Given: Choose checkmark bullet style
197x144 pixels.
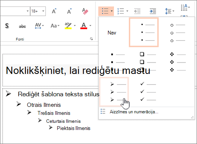Looking at the screenshot, I should (x=148, y=92).
